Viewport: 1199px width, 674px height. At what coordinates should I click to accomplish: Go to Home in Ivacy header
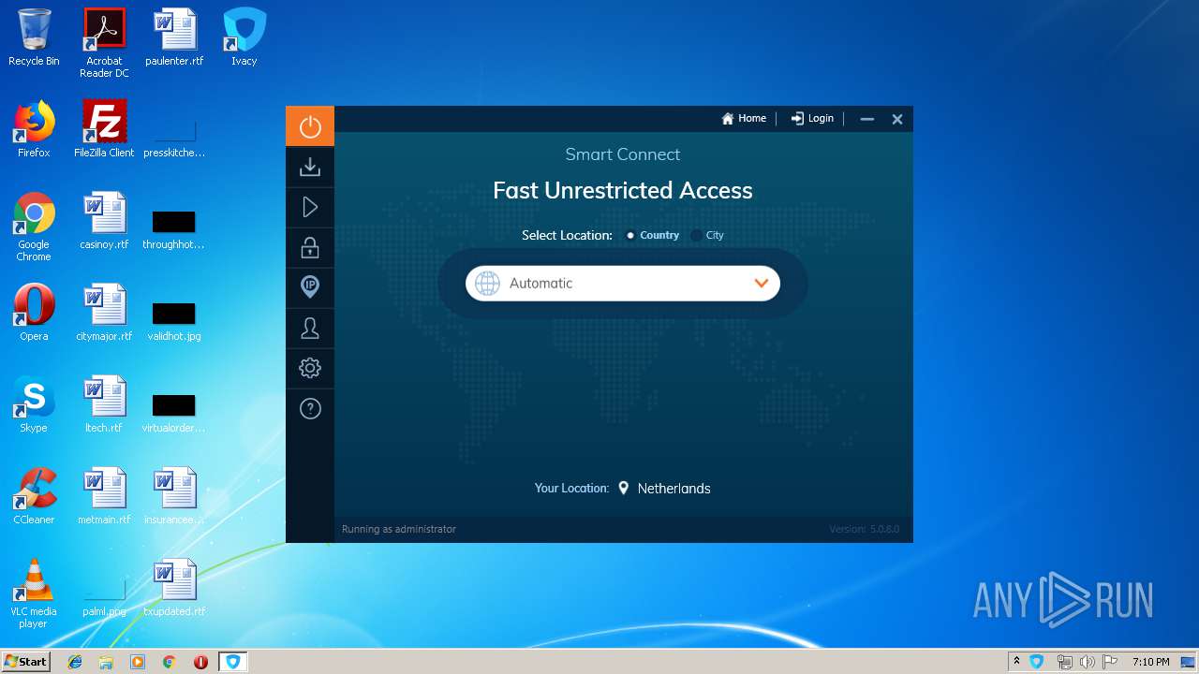(x=744, y=119)
